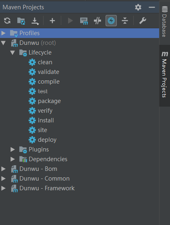Hide the Maven Projects panel with minus
170x225 pixels.
pyautogui.click(x=152, y=7)
